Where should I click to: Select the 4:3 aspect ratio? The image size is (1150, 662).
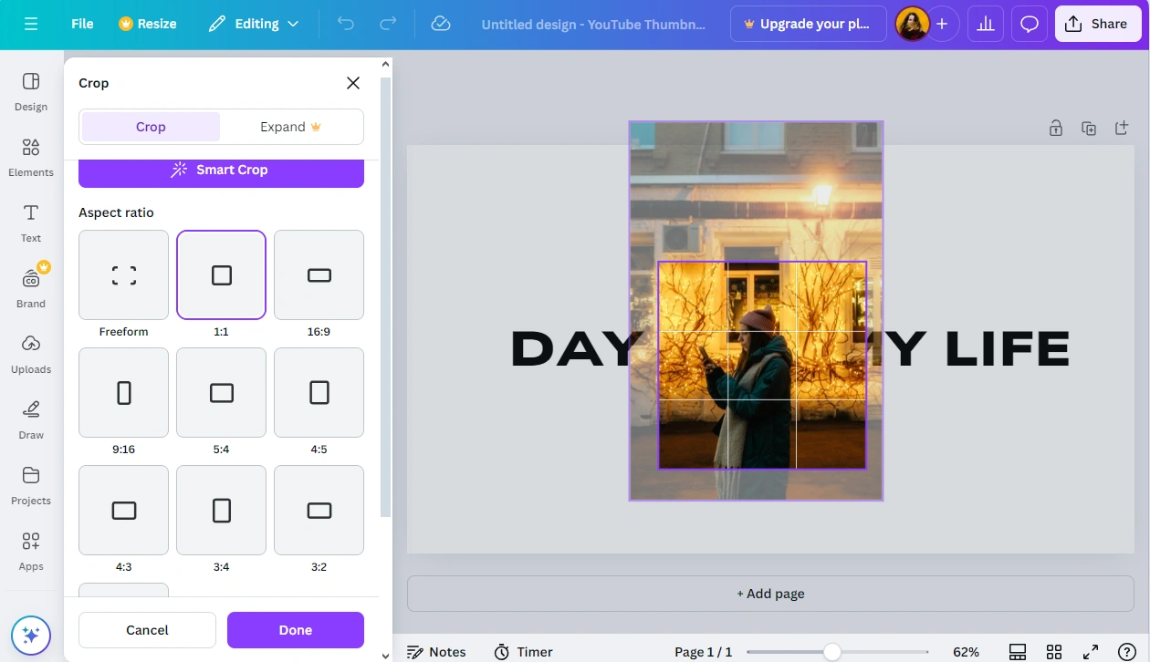[x=123, y=510]
